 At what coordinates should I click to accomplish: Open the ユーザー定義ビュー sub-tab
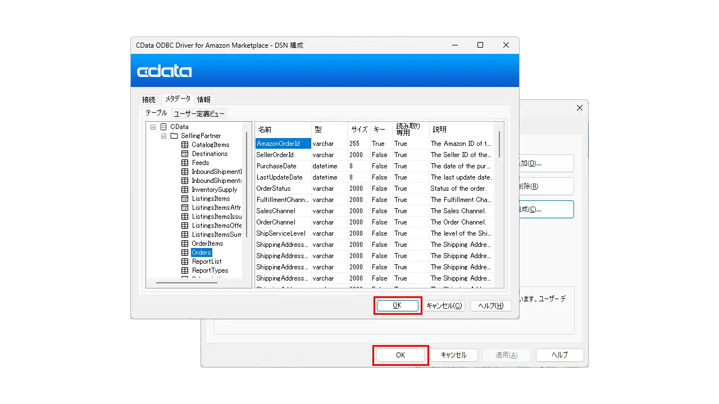[x=199, y=113]
